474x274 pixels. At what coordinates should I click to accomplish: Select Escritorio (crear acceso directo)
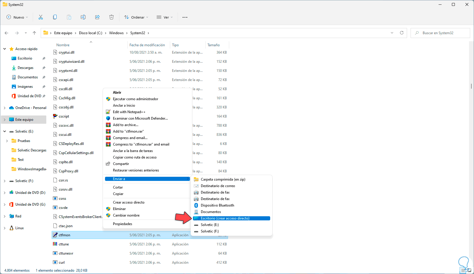(232, 218)
